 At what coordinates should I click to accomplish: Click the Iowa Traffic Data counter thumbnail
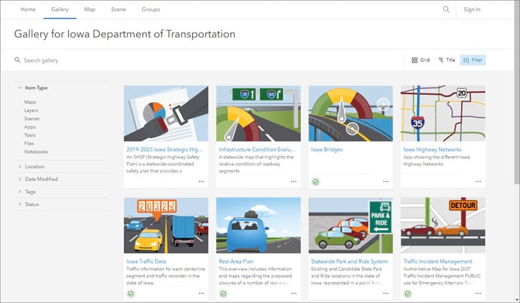166,225
